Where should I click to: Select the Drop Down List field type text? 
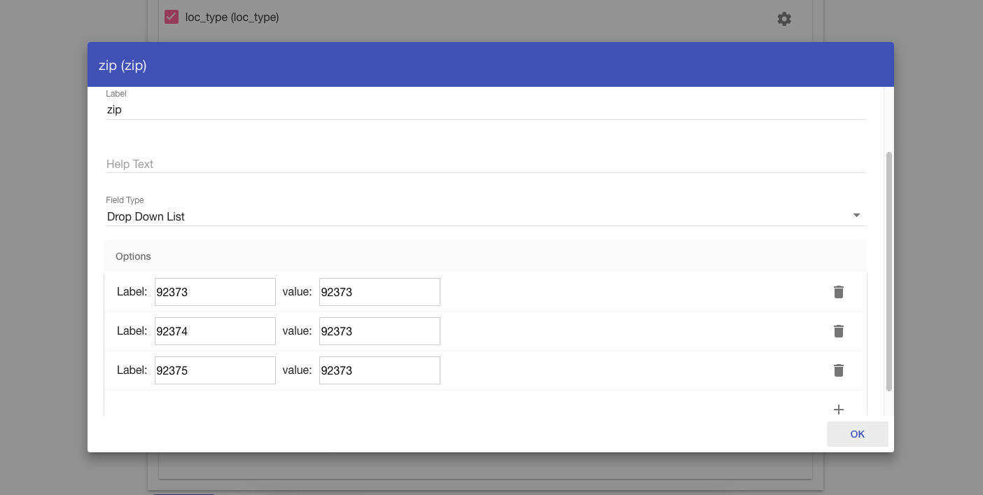[146, 216]
